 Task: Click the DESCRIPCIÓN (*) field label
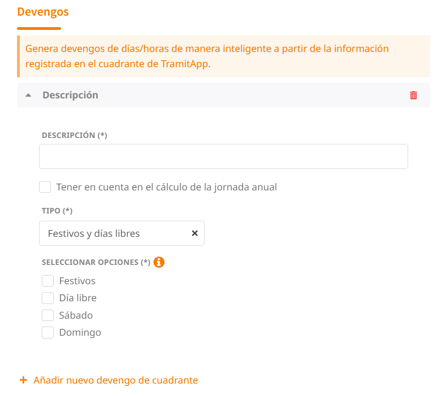coord(74,135)
